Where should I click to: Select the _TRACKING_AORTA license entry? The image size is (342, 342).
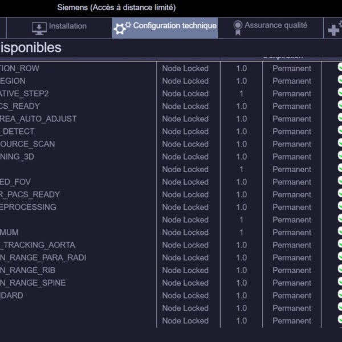pos(171,245)
